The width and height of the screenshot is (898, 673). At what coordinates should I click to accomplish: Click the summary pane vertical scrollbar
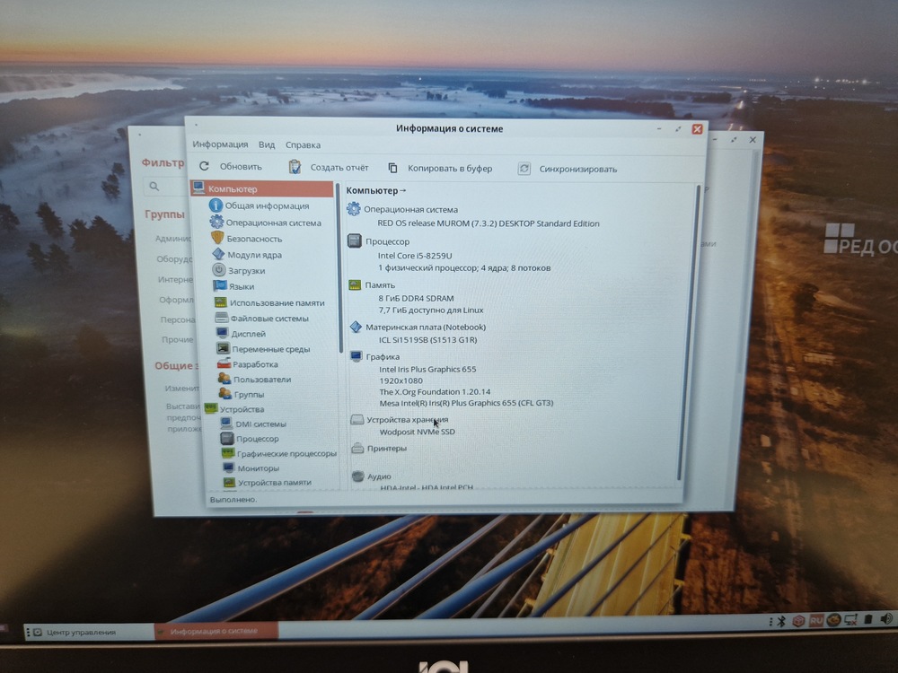click(690, 332)
